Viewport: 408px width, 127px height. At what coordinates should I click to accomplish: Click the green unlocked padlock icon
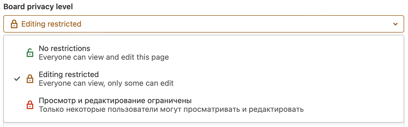click(30, 53)
